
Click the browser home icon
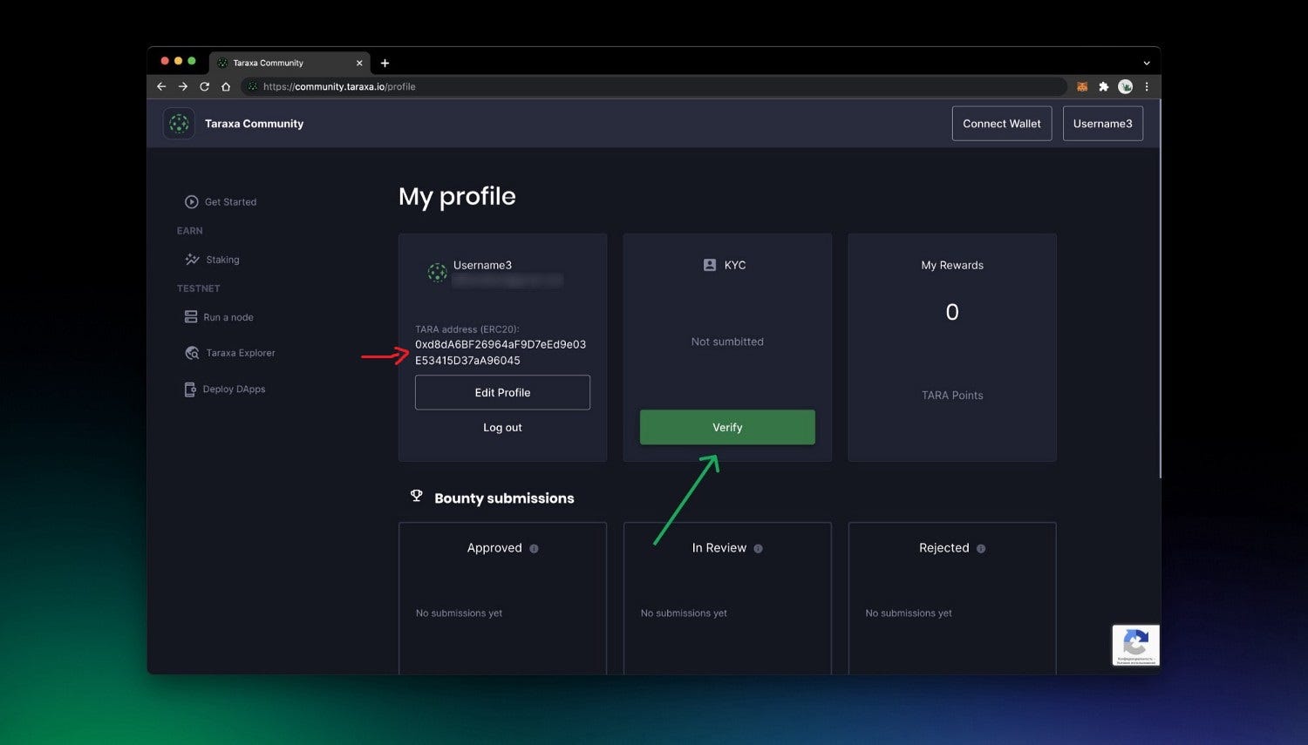(226, 86)
